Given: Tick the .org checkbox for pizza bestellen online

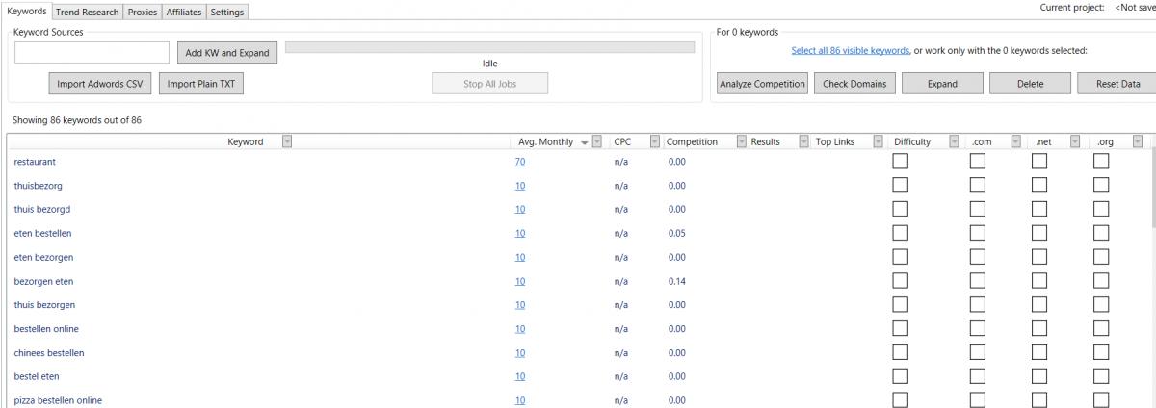Looking at the screenshot, I should (1101, 400).
